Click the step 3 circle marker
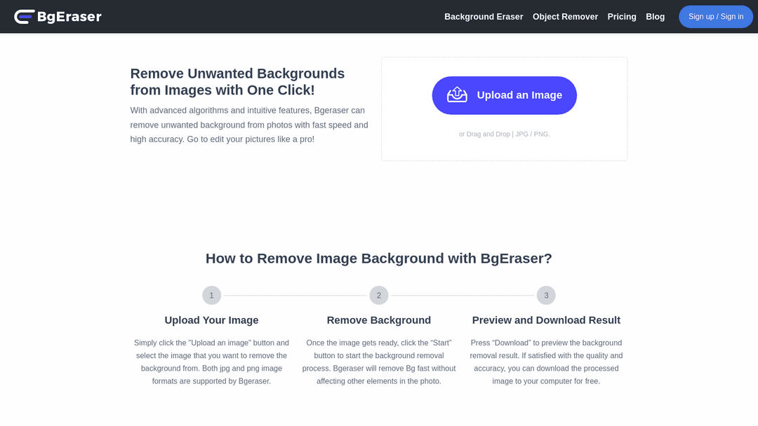Viewport: 758px width, 426px height. click(546, 295)
